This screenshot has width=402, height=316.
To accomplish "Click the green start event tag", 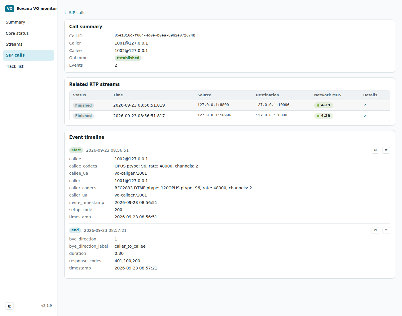I will (x=76, y=150).
